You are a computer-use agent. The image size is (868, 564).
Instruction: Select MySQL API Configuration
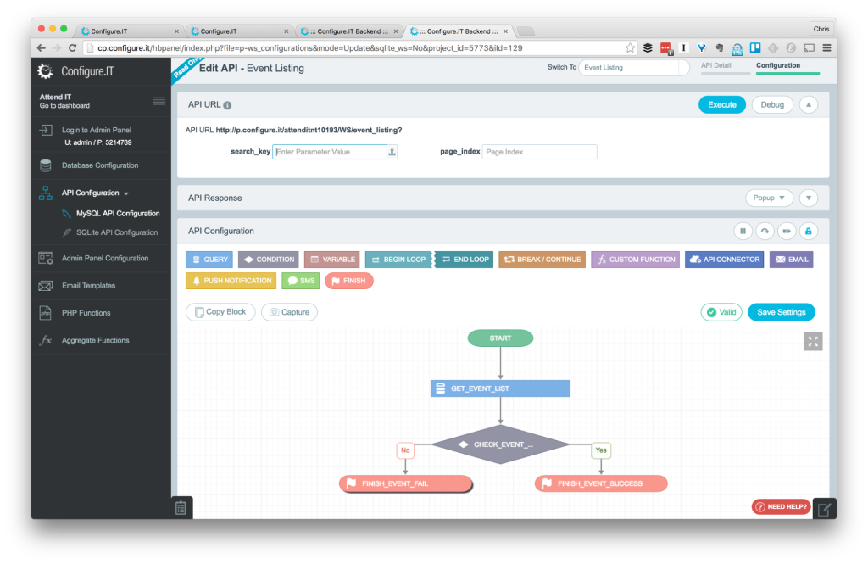click(117, 213)
